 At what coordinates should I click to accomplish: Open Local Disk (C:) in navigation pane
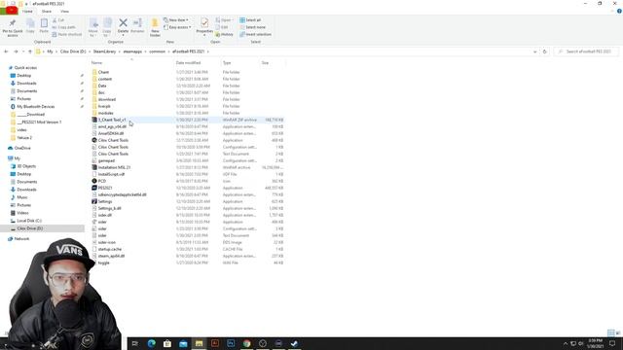pos(29,221)
